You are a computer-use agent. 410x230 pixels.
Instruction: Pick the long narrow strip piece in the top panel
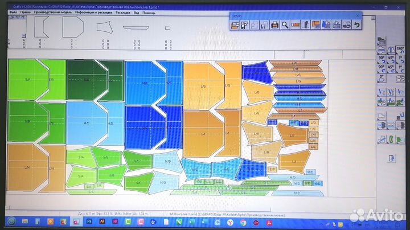tap(136, 26)
